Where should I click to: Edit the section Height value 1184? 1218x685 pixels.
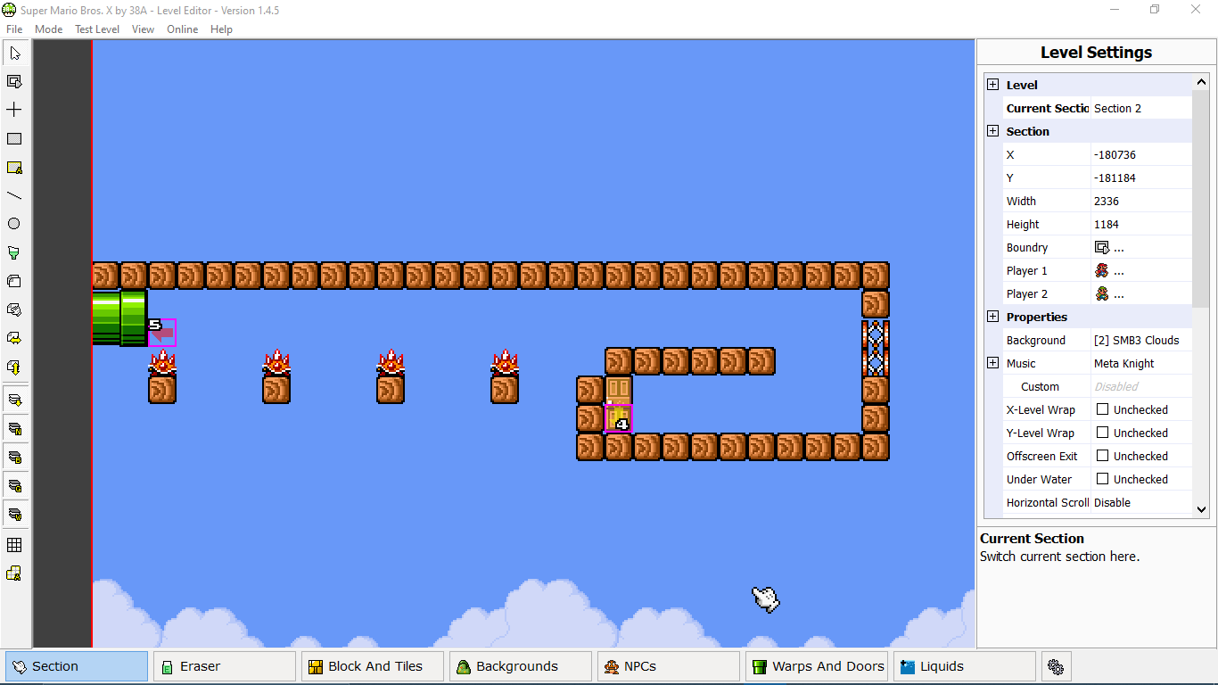point(1141,224)
